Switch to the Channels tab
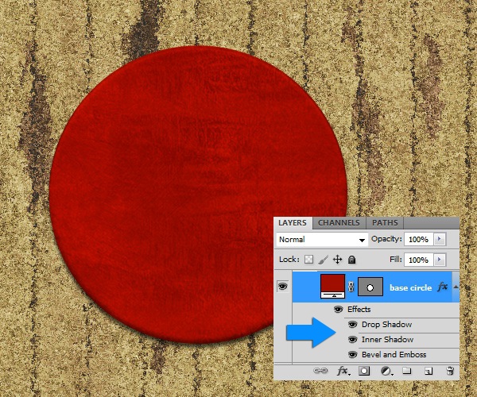The width and height of the screenshot is (477, 397). [x=339, y=223]
